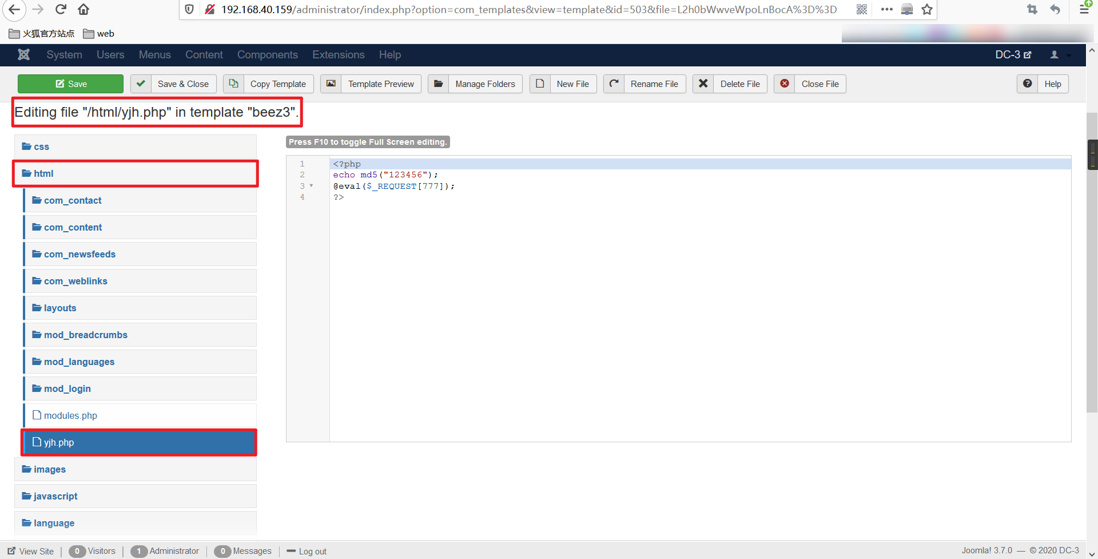Click the Delete File X icon
Image resolution: width=1098 pixels, height=559 pixels.
coord(703,84)
